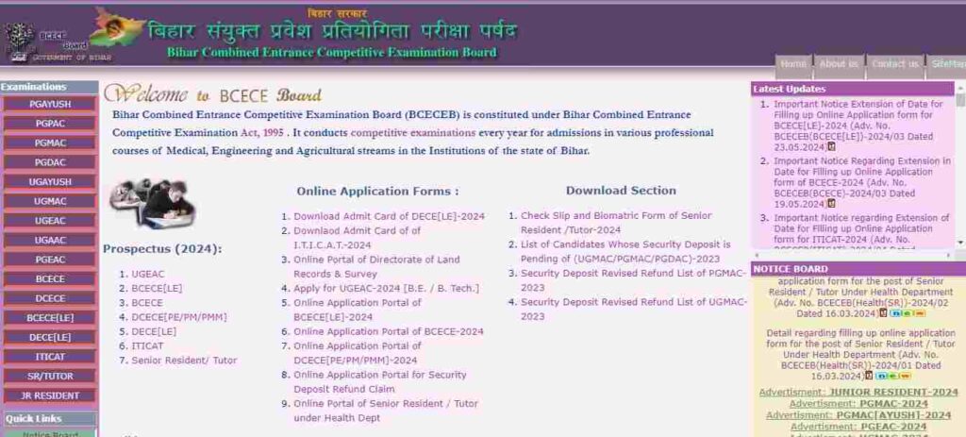
Task: Select DECE[LE] button in Examinations sidebar
Action: tap(50, 337)
